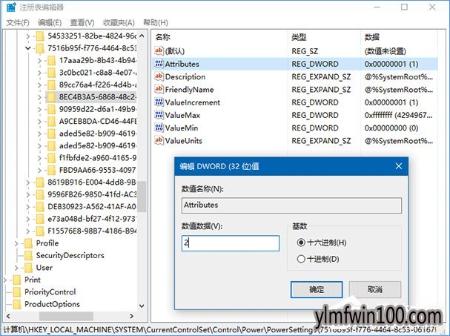450x336 pixels.
Task: Open the 文件(F) menu
Action: click(18, 23)
